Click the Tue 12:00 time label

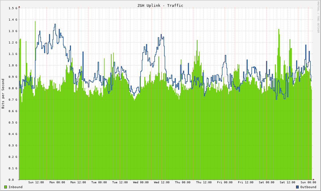click(120, 182)
